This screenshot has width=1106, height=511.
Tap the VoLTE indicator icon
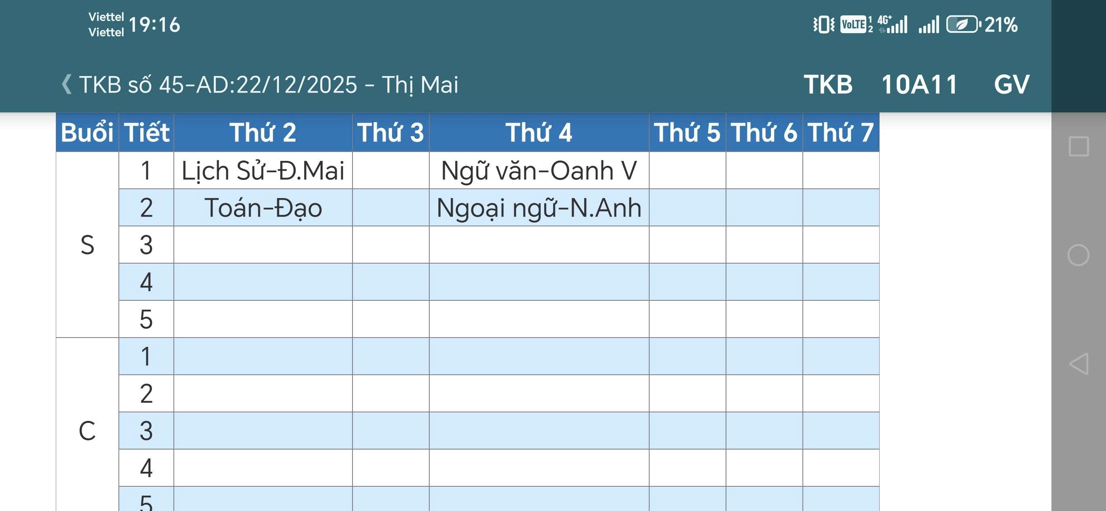[x=854, y=25]
